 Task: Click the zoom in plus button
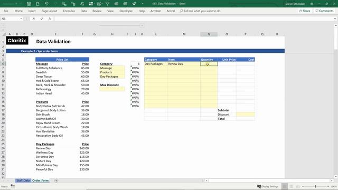(x=328, y=186)
